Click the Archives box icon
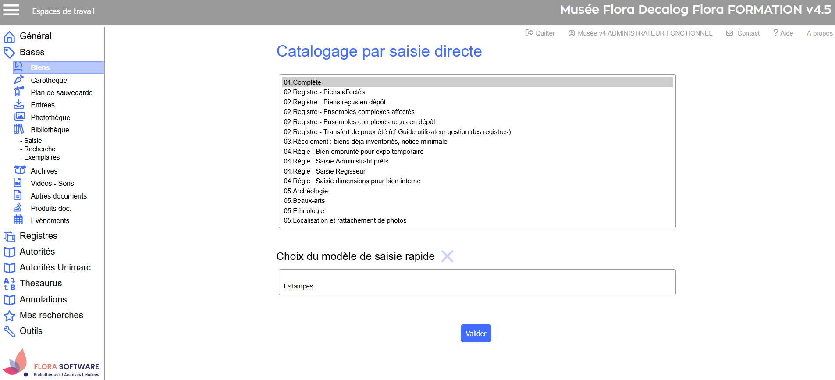Screen dimensions: 835x380 click(x=20, y=170)
